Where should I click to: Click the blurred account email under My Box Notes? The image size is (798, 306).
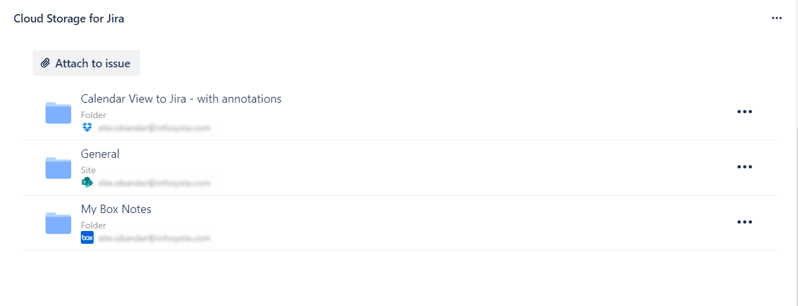tap(154, 238)
